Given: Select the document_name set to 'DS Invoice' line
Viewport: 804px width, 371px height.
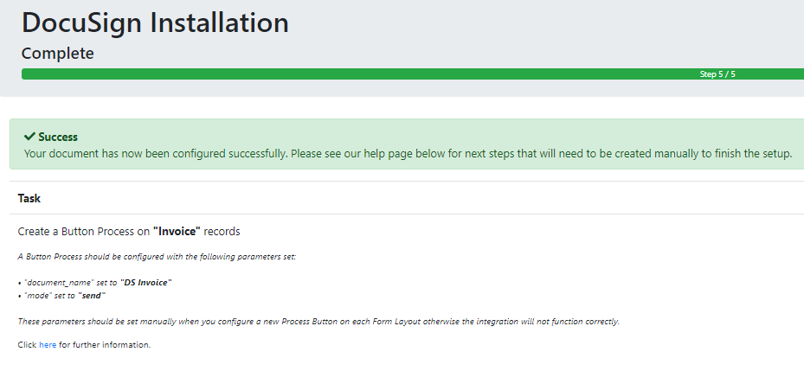Looking at the screenshot, I should [x=95, y=282].
